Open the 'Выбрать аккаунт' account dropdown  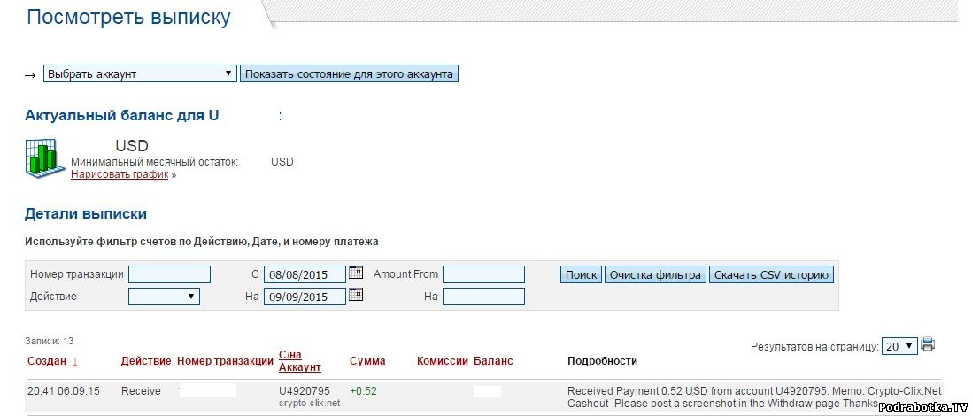(140, 74)
